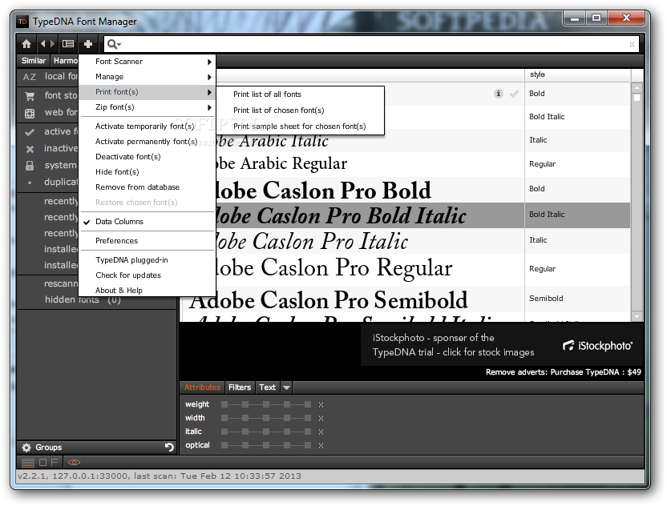Image resolution: width=667 pixels, height=506 pixels.
Task: Open Preferences from the menu
Action: click(x=116, y=241)
